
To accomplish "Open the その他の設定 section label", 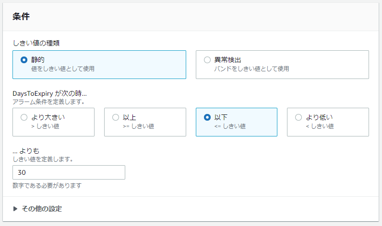I will pyautogui.click(x=42, y=209).
